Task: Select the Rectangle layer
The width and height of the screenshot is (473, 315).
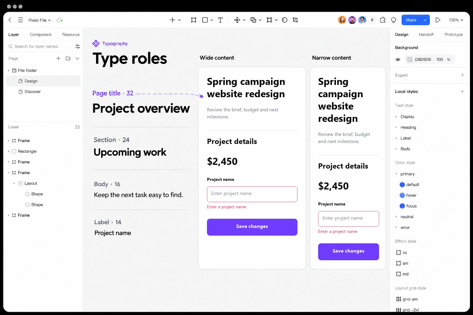Action: pos(43,151)
